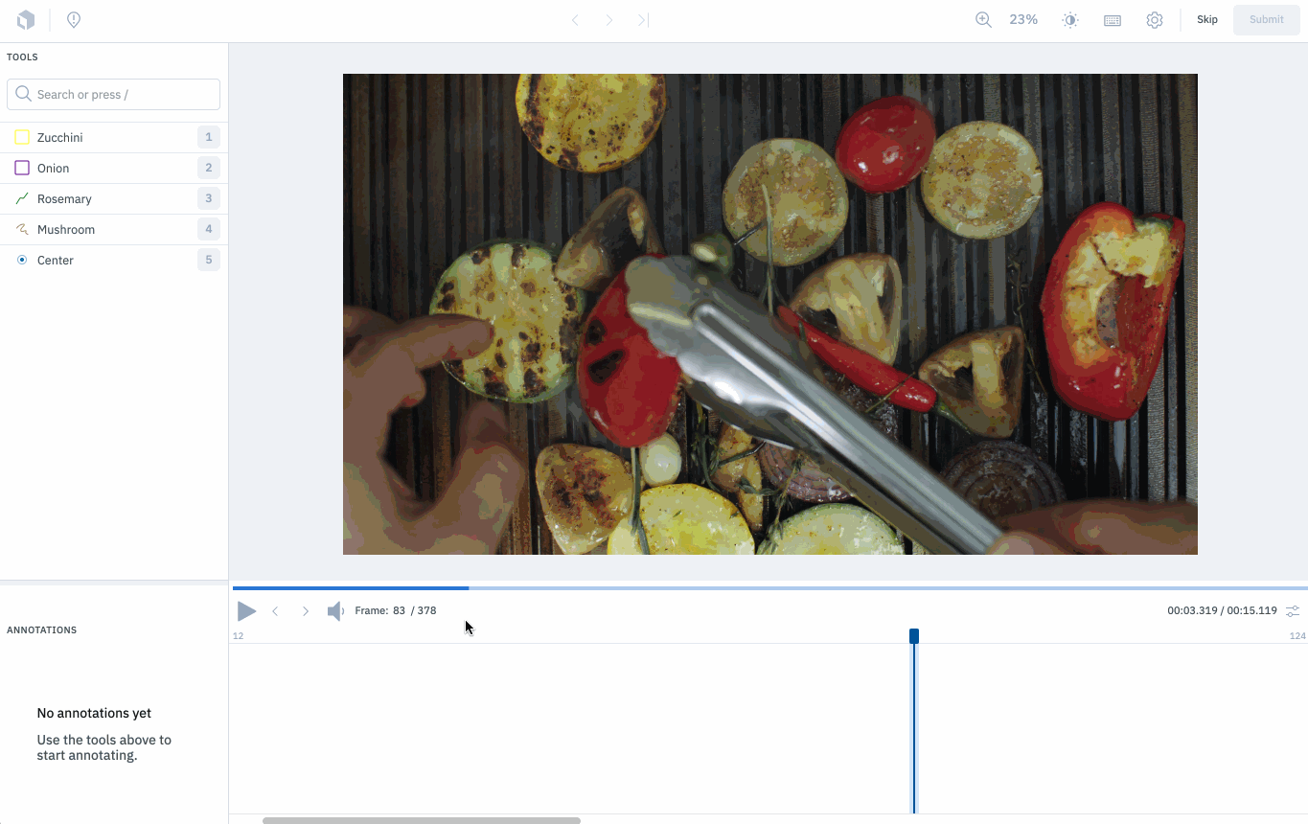Open the 23% zoom level
The height and width of the screenshot is (824, 1308).
pyautogui.click(x=1023, y=19)
